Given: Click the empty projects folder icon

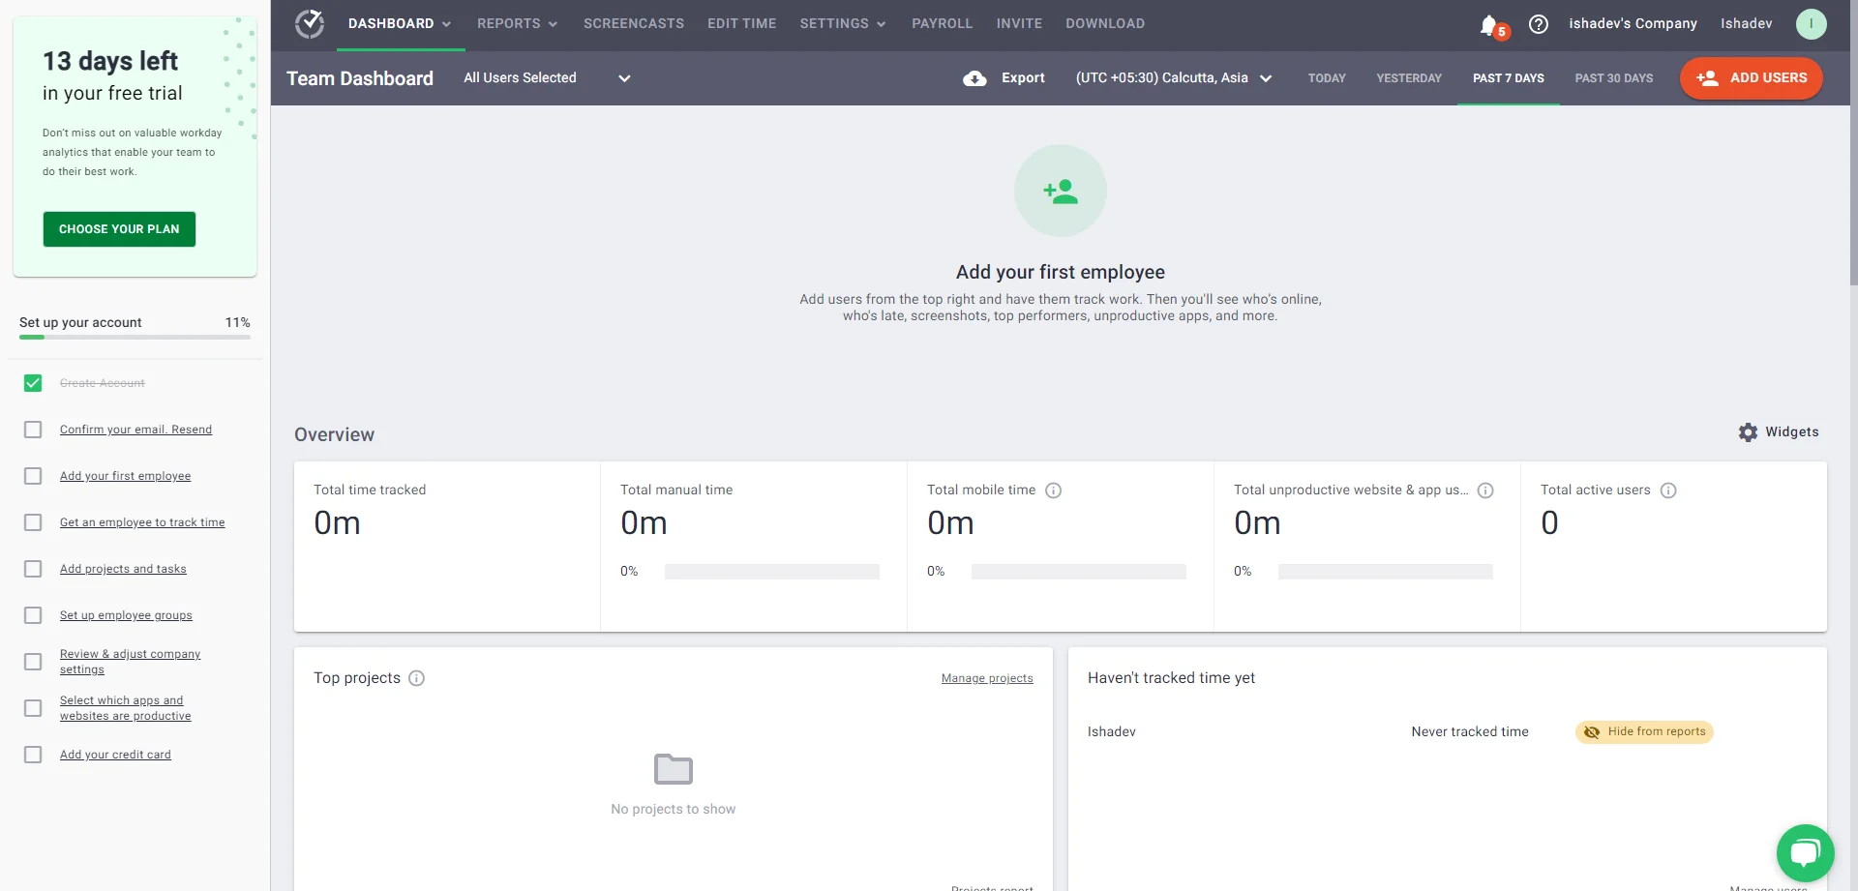Looking at the screenshot, I should pos(674,769).
